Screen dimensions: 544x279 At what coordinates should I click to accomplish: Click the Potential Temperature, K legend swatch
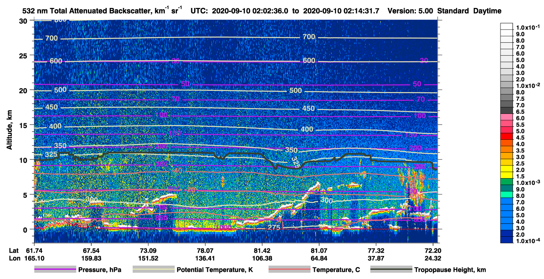[153, 270]
